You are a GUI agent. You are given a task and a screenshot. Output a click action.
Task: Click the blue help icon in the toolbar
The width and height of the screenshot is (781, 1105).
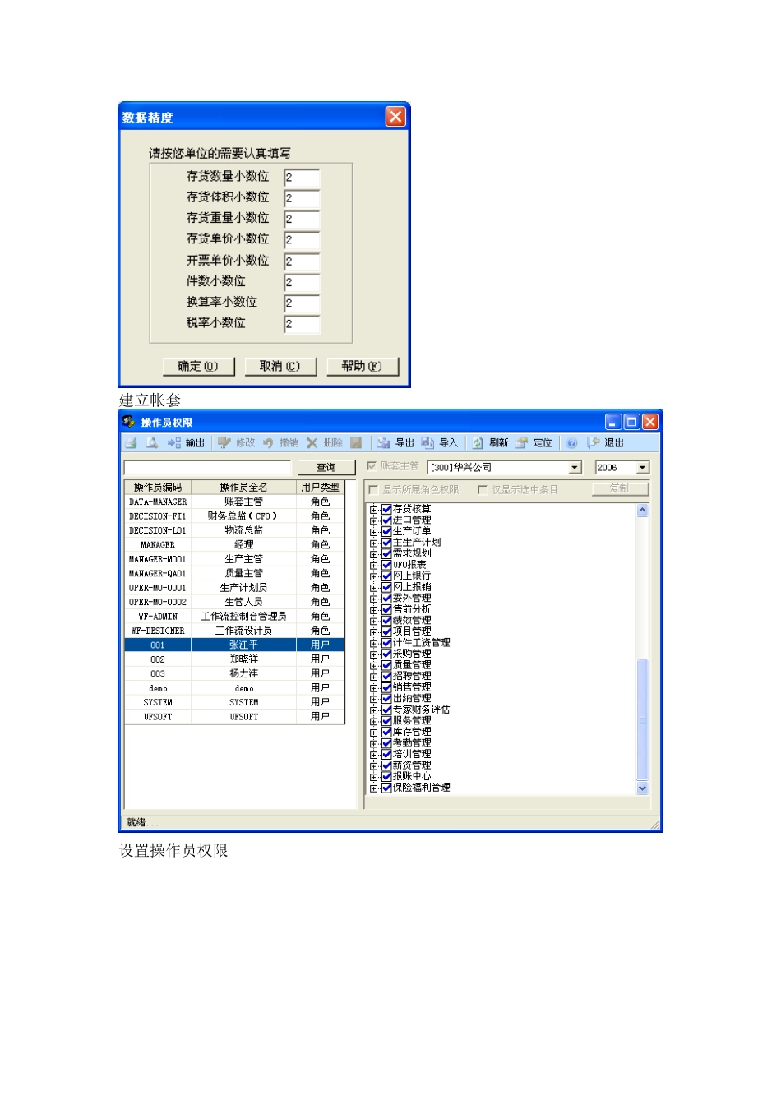pos(572,442)
